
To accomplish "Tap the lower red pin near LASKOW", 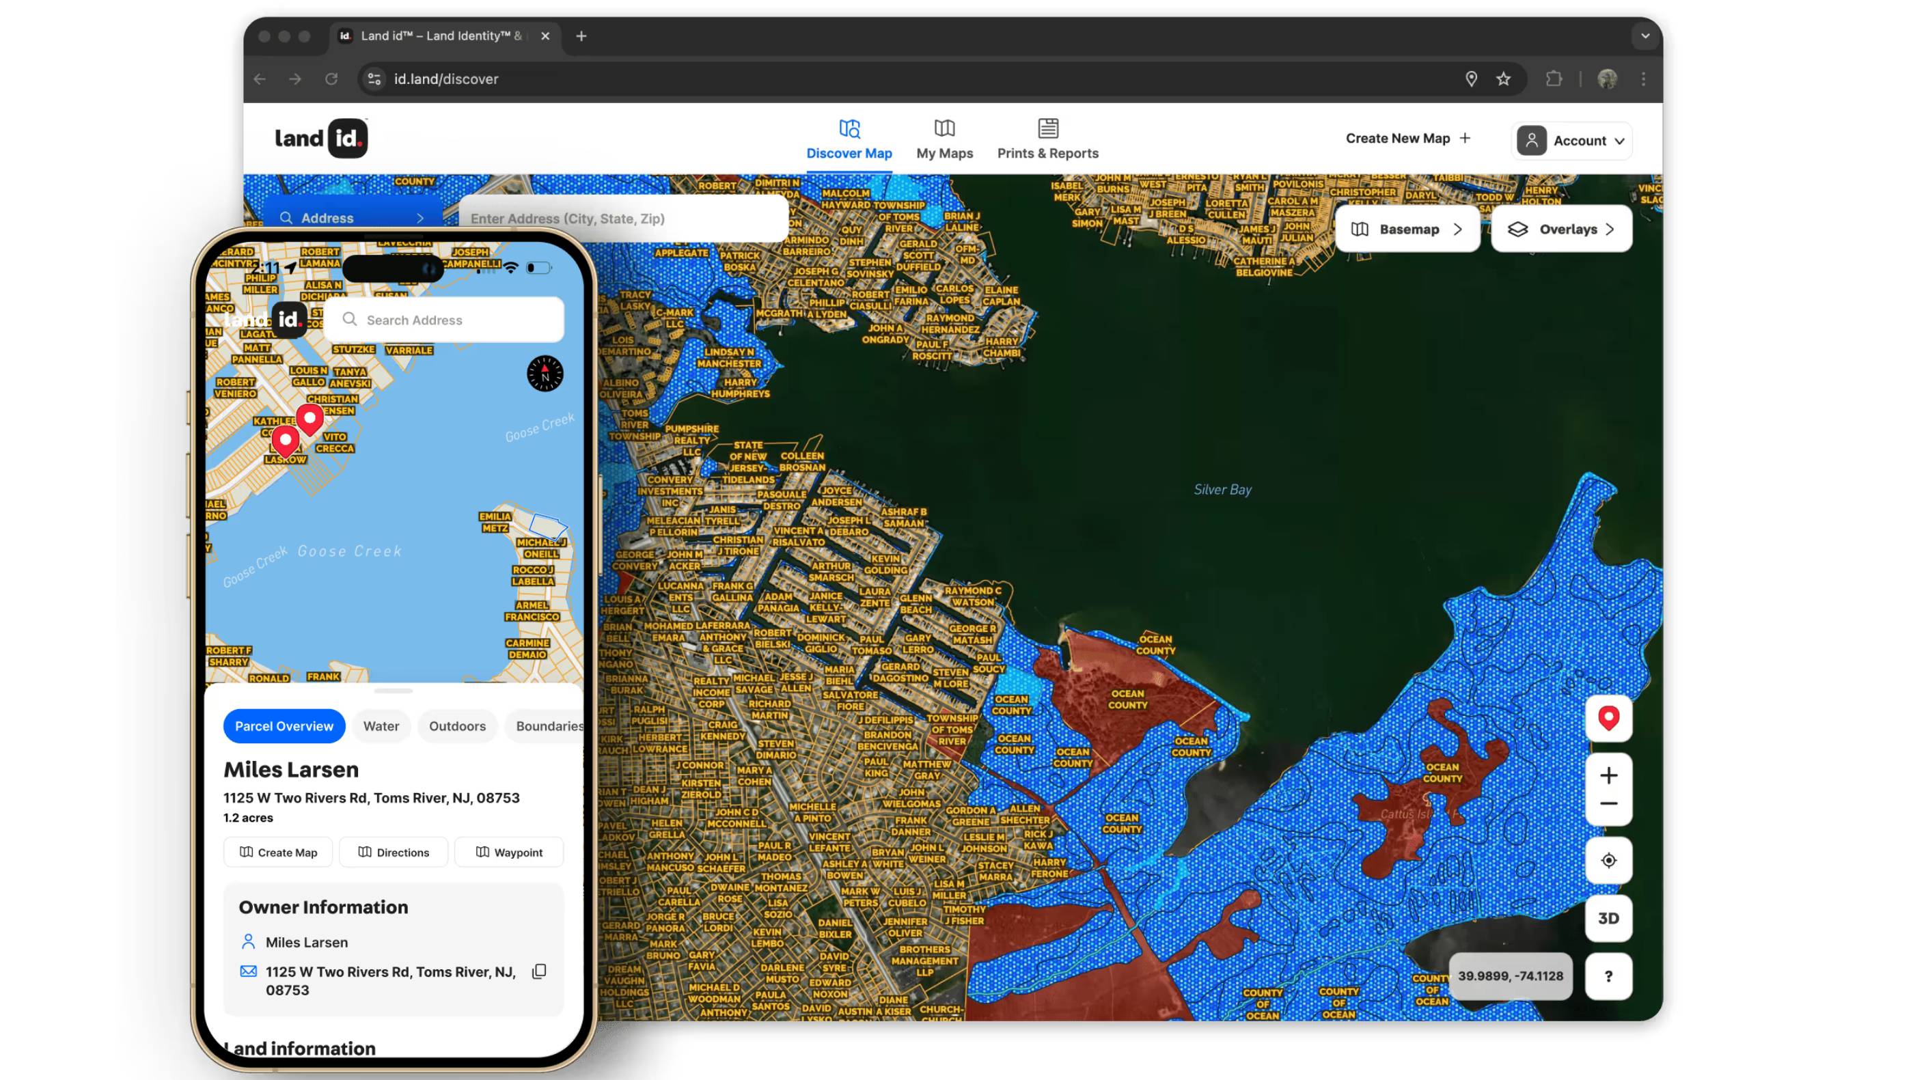I will 285,442.
